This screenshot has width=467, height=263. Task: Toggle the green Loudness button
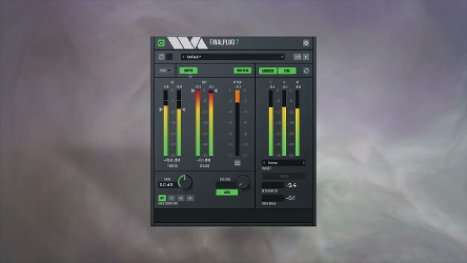click(267, 71)
